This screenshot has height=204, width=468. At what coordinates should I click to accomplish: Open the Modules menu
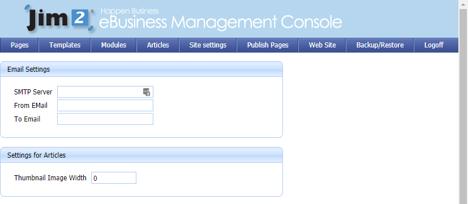[x=113, y=45]
